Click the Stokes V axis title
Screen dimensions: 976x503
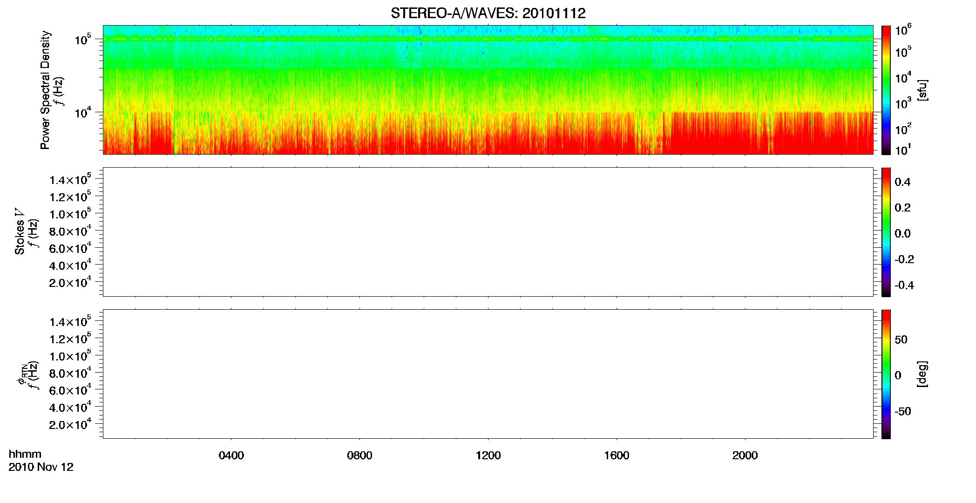[x=20, y=232]
